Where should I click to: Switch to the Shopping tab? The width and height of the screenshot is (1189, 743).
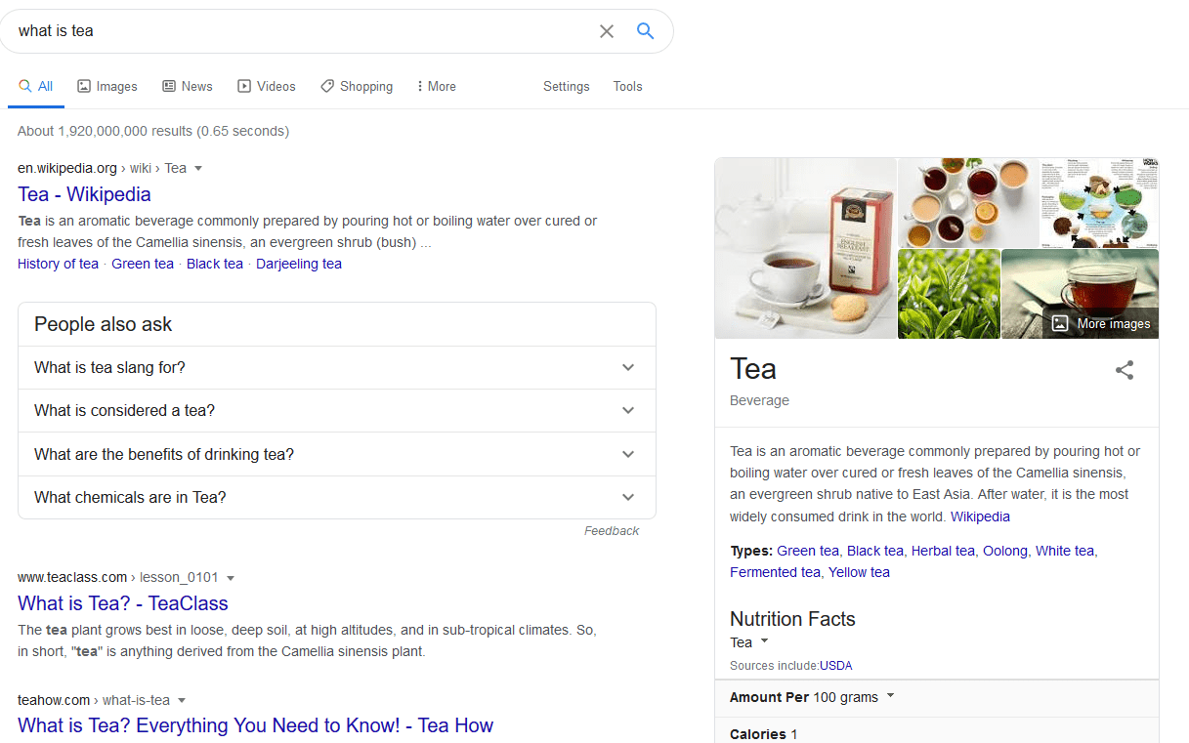[357, 86]
